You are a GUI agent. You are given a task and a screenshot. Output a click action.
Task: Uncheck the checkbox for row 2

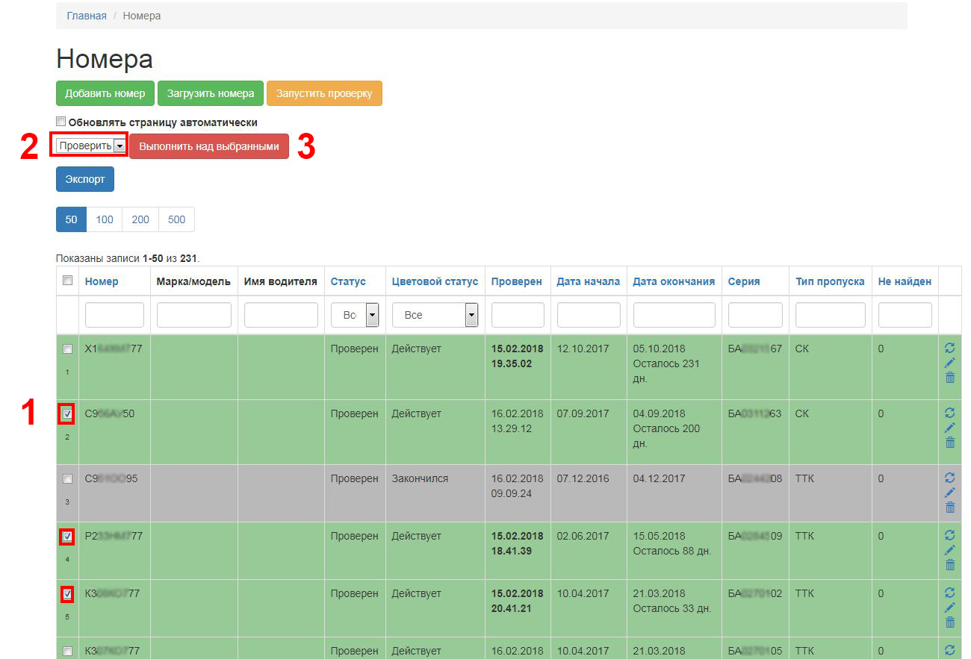67,413
